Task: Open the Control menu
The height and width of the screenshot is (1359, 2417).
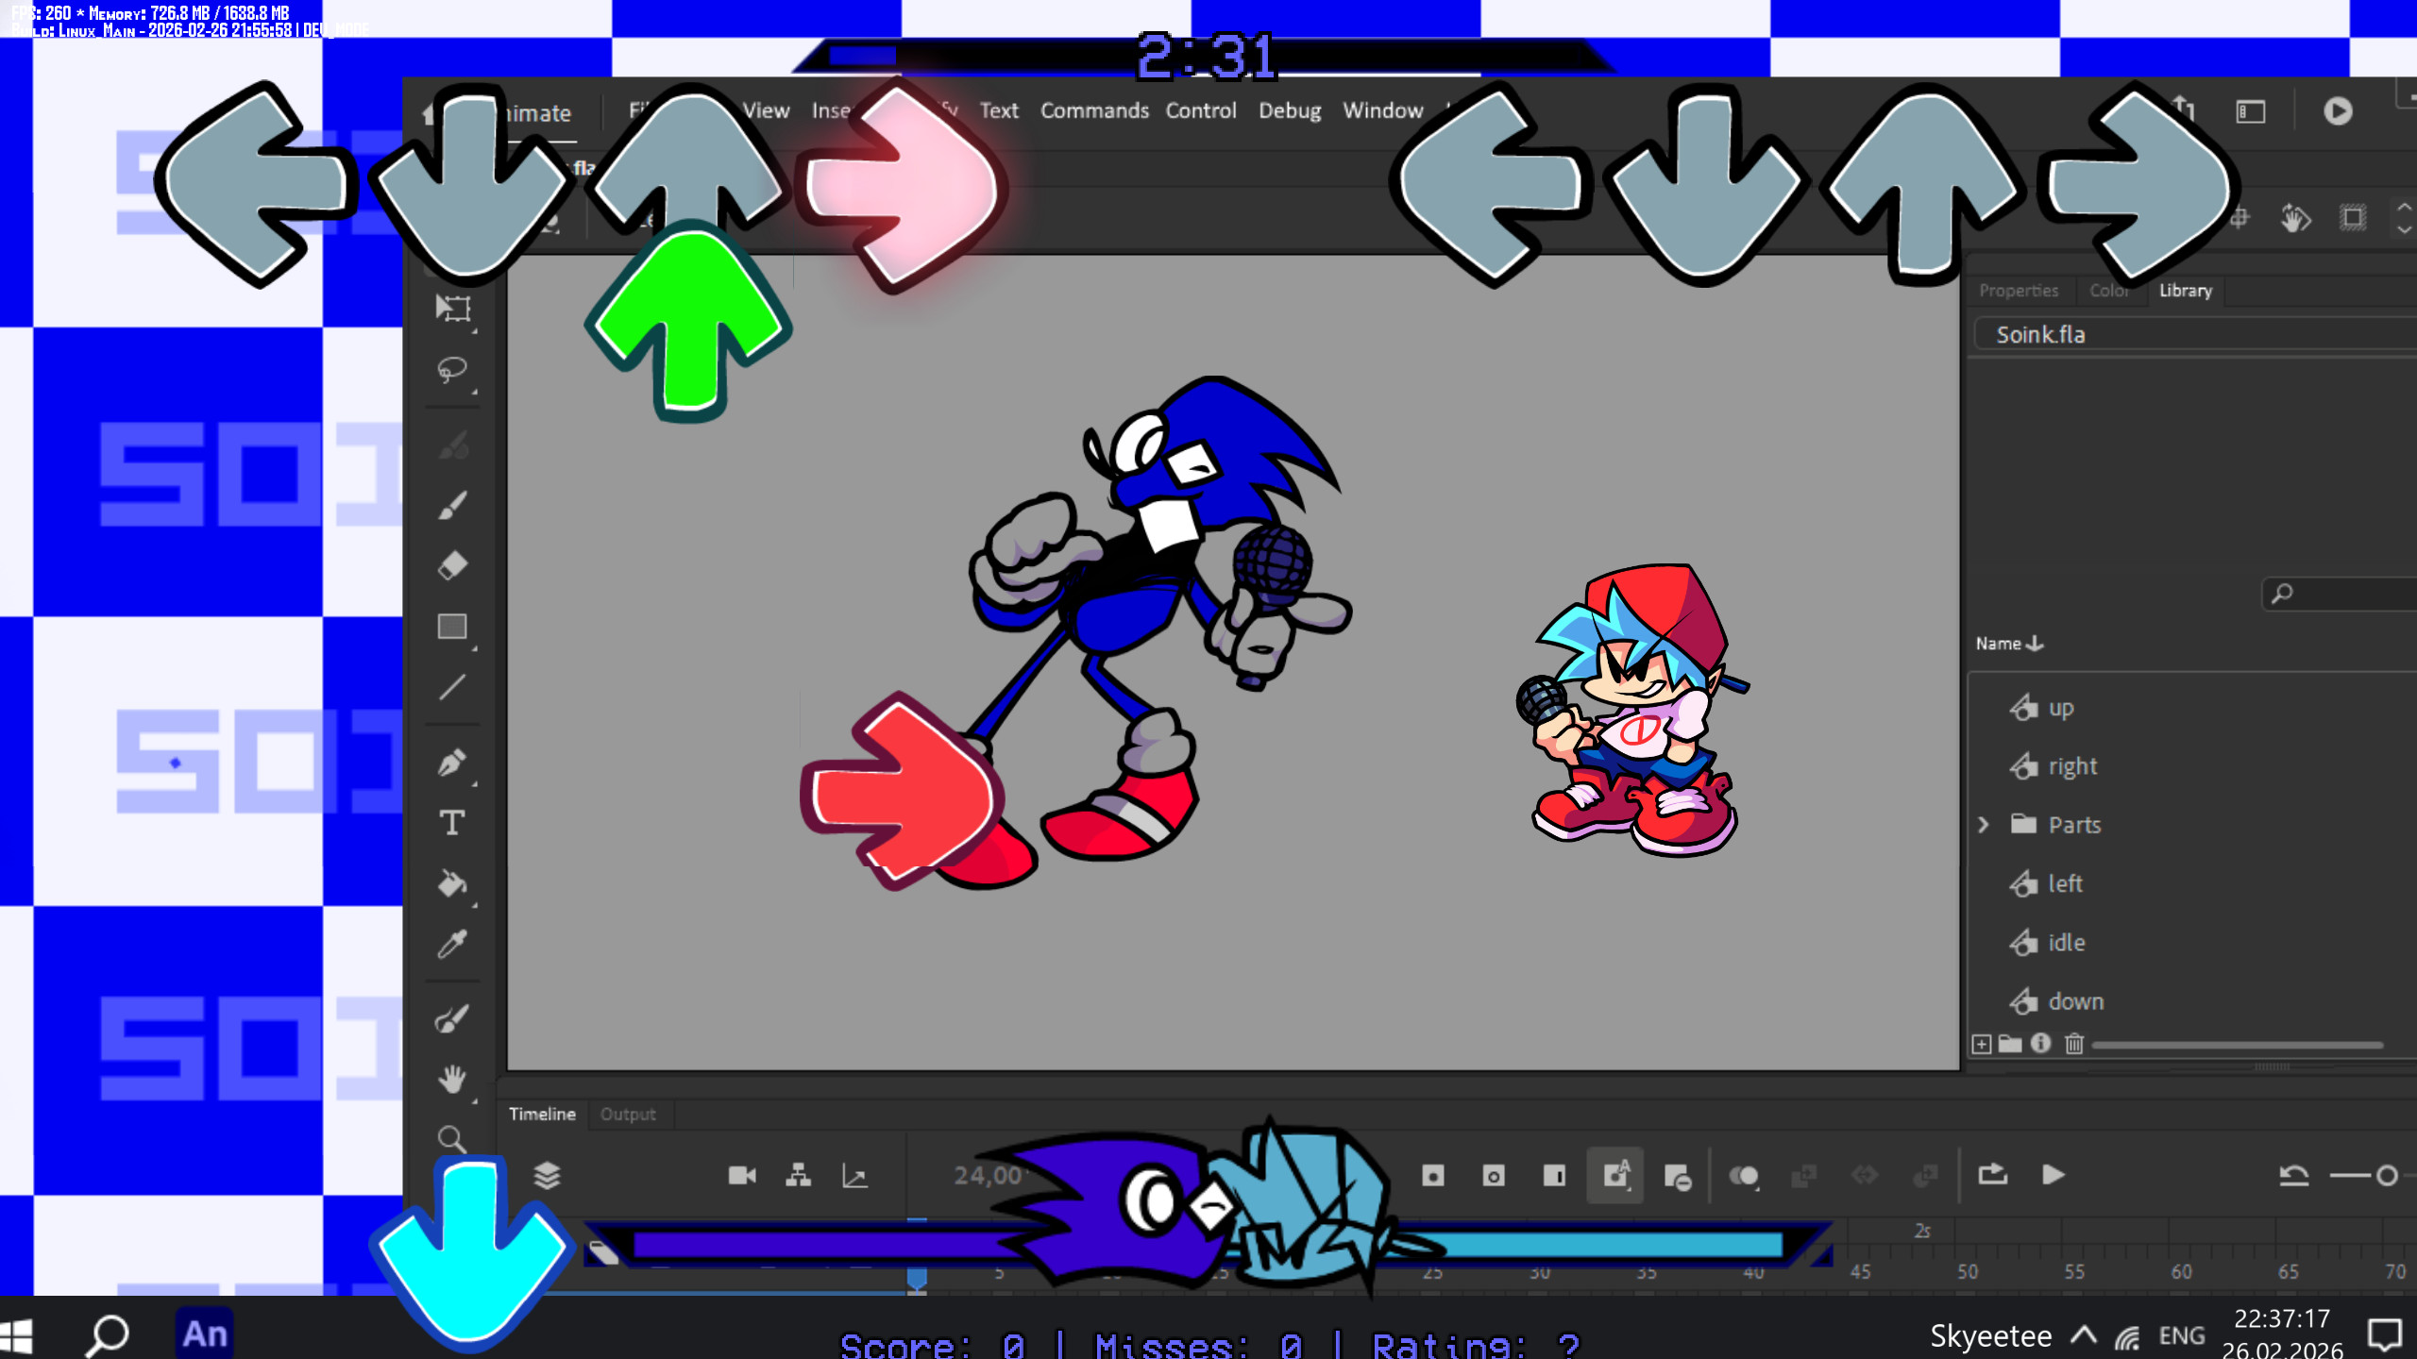Action: pos(1200,110)
